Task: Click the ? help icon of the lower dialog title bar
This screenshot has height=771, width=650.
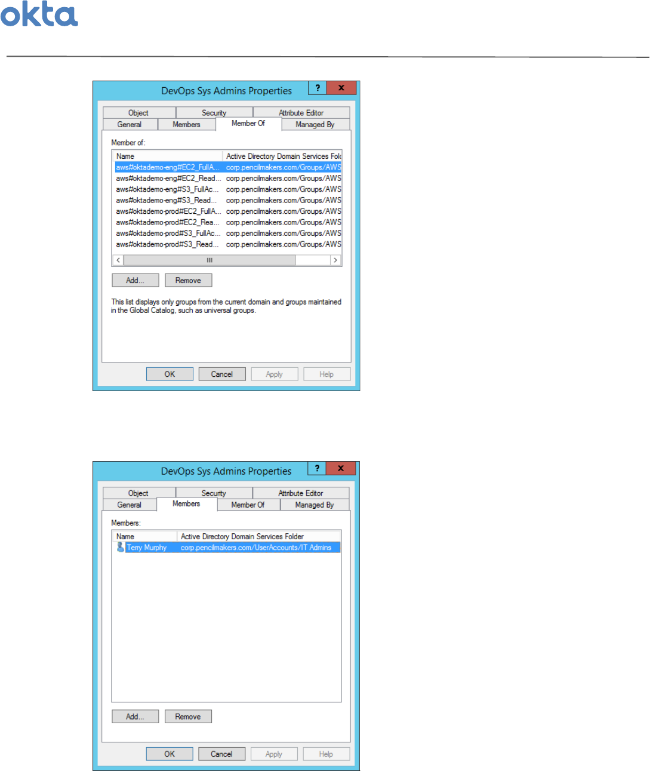Action: tap(317, 468)
